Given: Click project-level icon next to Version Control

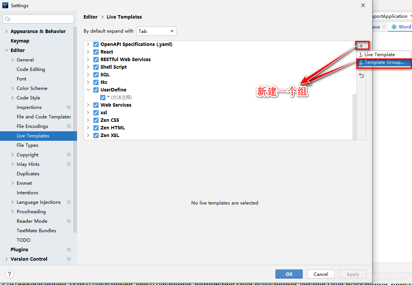Looking at the screenshot, I should click(x=69, y=259).
